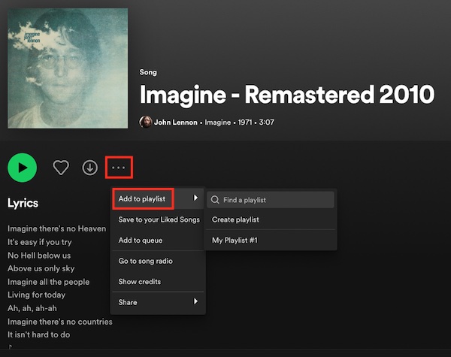
Task: Click Create playlist in submenu
Action: click(x=236, y=219)
